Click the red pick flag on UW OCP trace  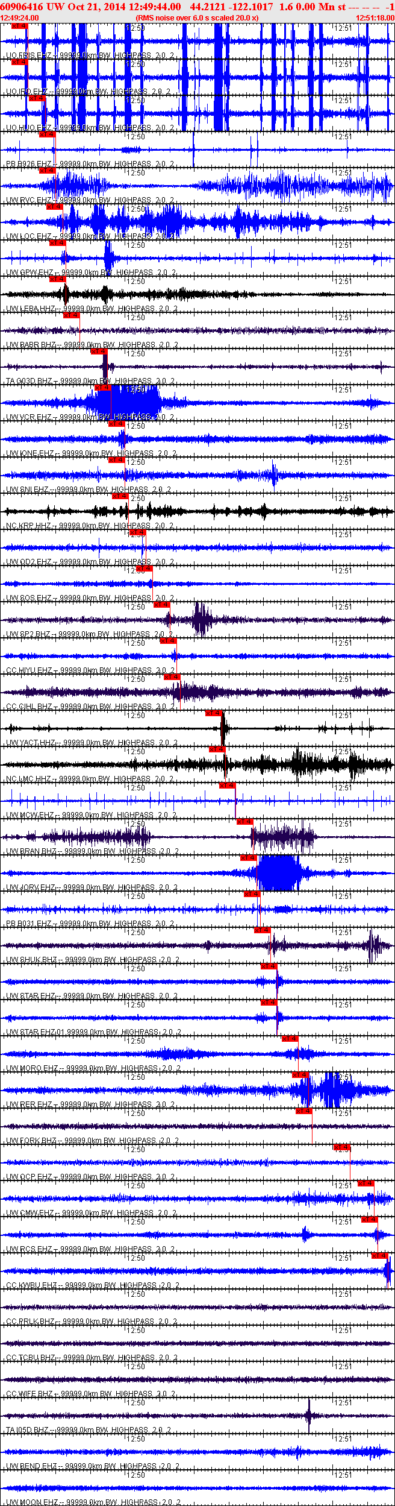point(341,1147)
